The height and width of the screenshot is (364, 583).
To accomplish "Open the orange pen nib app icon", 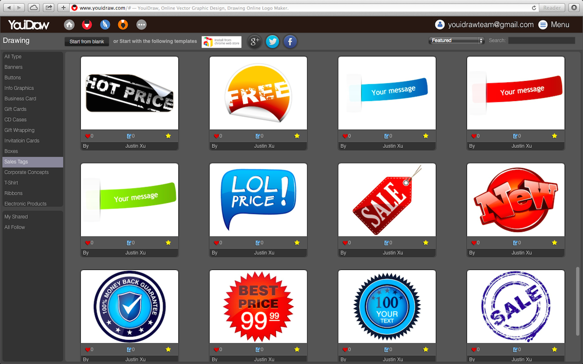I will click(x=123, y=25).
